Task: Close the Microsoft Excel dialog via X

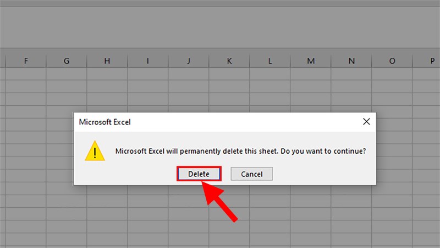Action: tap(366, 121)
